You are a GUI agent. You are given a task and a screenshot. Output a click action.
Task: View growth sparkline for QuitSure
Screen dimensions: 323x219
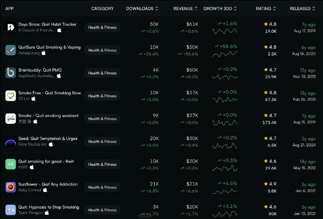pos(225,54)
